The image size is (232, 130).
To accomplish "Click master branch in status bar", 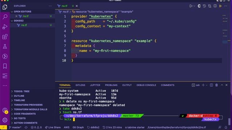I will (15, 127).
